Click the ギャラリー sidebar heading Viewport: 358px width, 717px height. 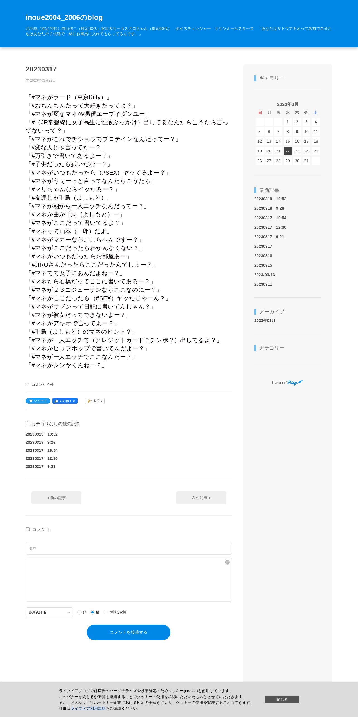click(x=272, y=78)
